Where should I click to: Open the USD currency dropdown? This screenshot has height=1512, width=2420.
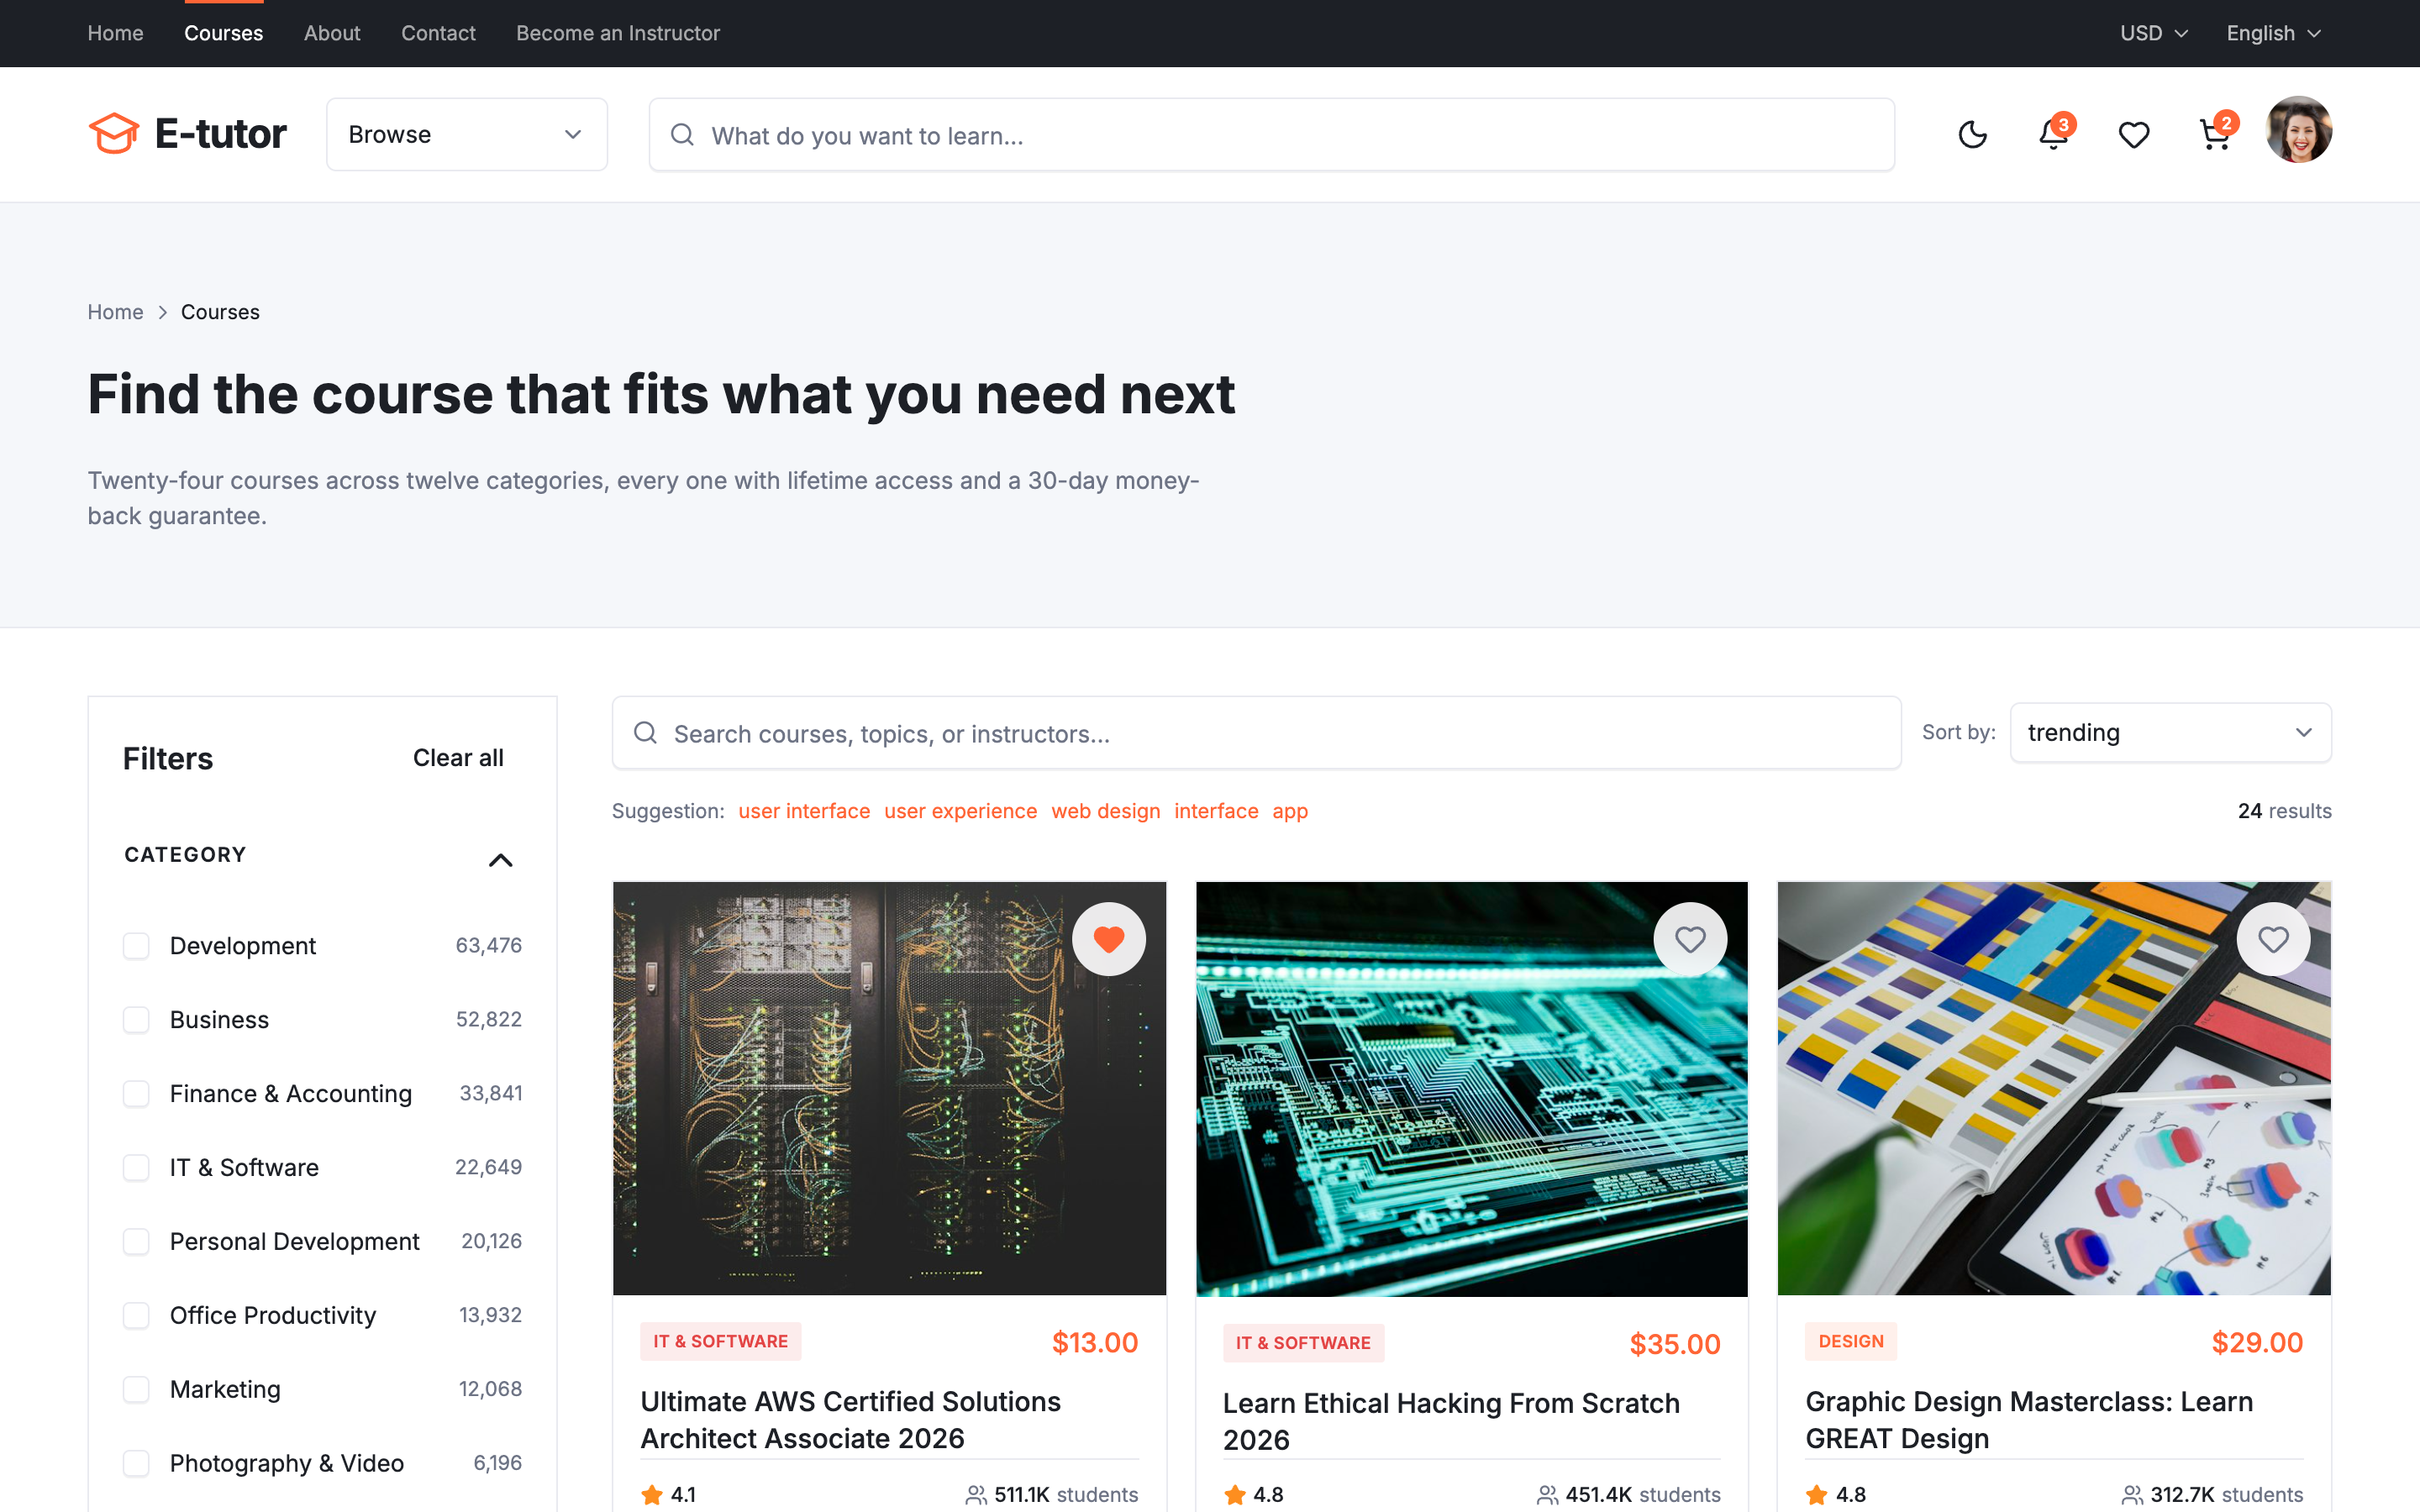2154,33
